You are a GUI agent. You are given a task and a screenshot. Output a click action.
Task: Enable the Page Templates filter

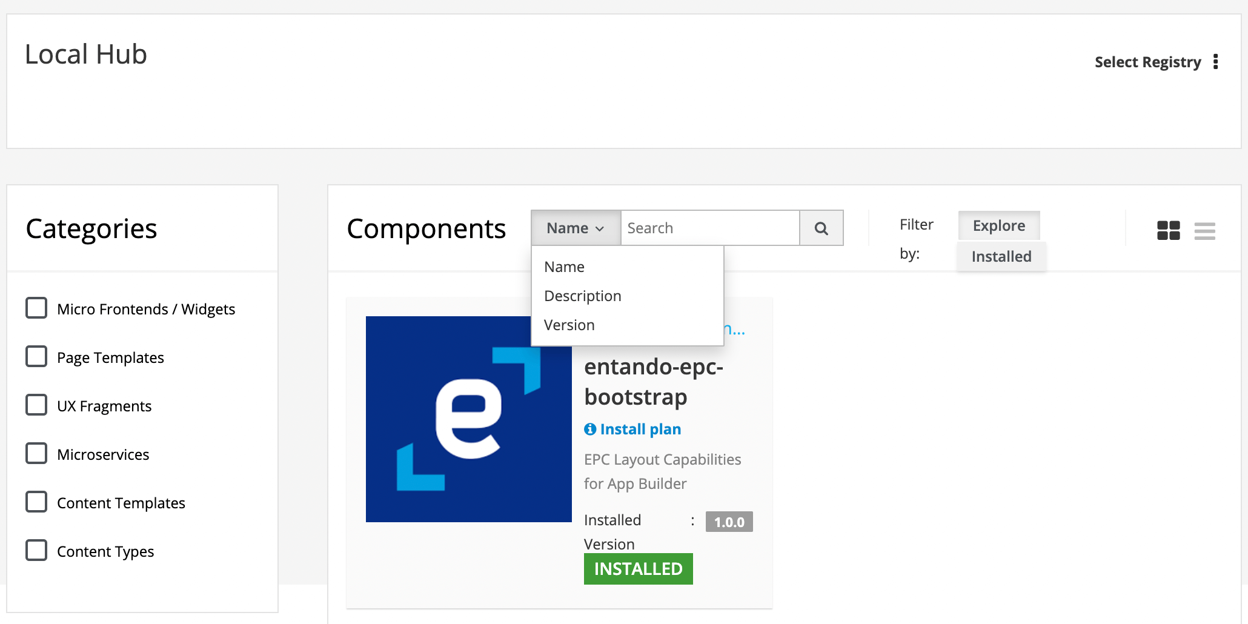point(36,356)
